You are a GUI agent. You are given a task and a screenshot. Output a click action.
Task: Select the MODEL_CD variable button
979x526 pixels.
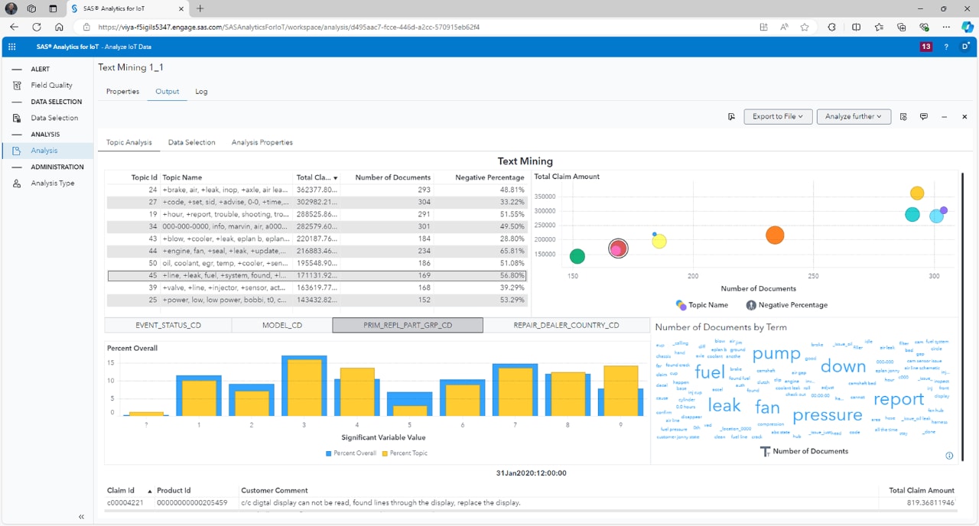click(x=281, y=325)
